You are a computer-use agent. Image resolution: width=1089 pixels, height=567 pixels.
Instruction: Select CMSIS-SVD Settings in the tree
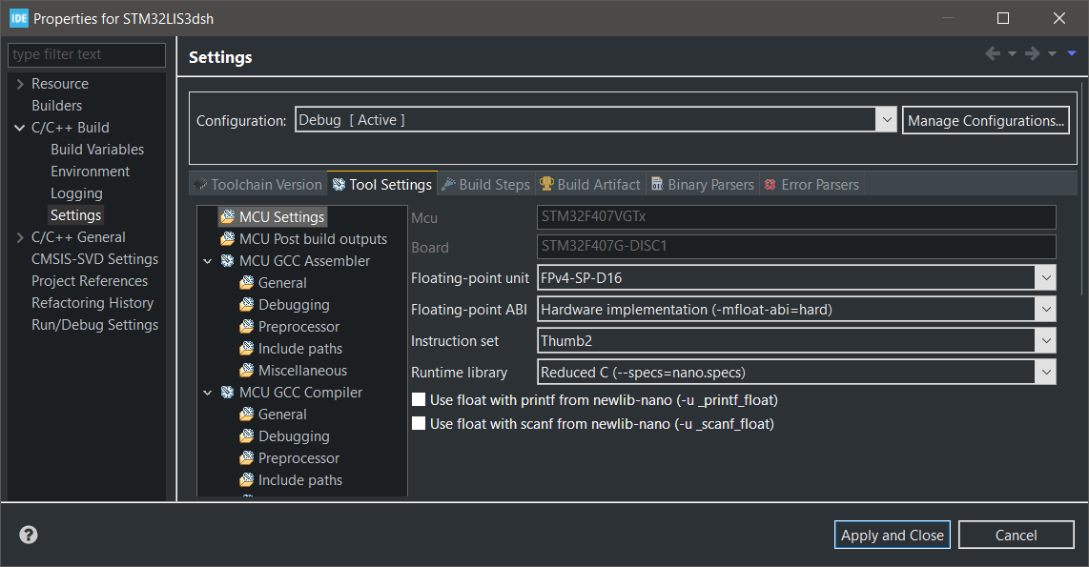coord(95,259)
